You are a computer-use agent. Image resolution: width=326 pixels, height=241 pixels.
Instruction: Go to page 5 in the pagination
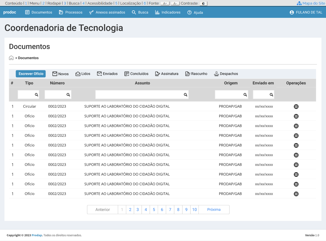pyautogui.click(x=154, y=209)
